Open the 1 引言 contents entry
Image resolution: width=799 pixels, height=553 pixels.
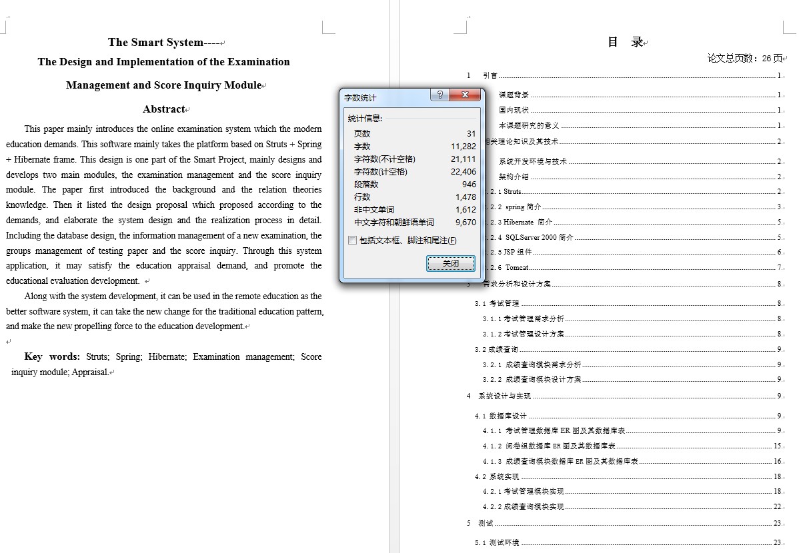tap(625, 75)
